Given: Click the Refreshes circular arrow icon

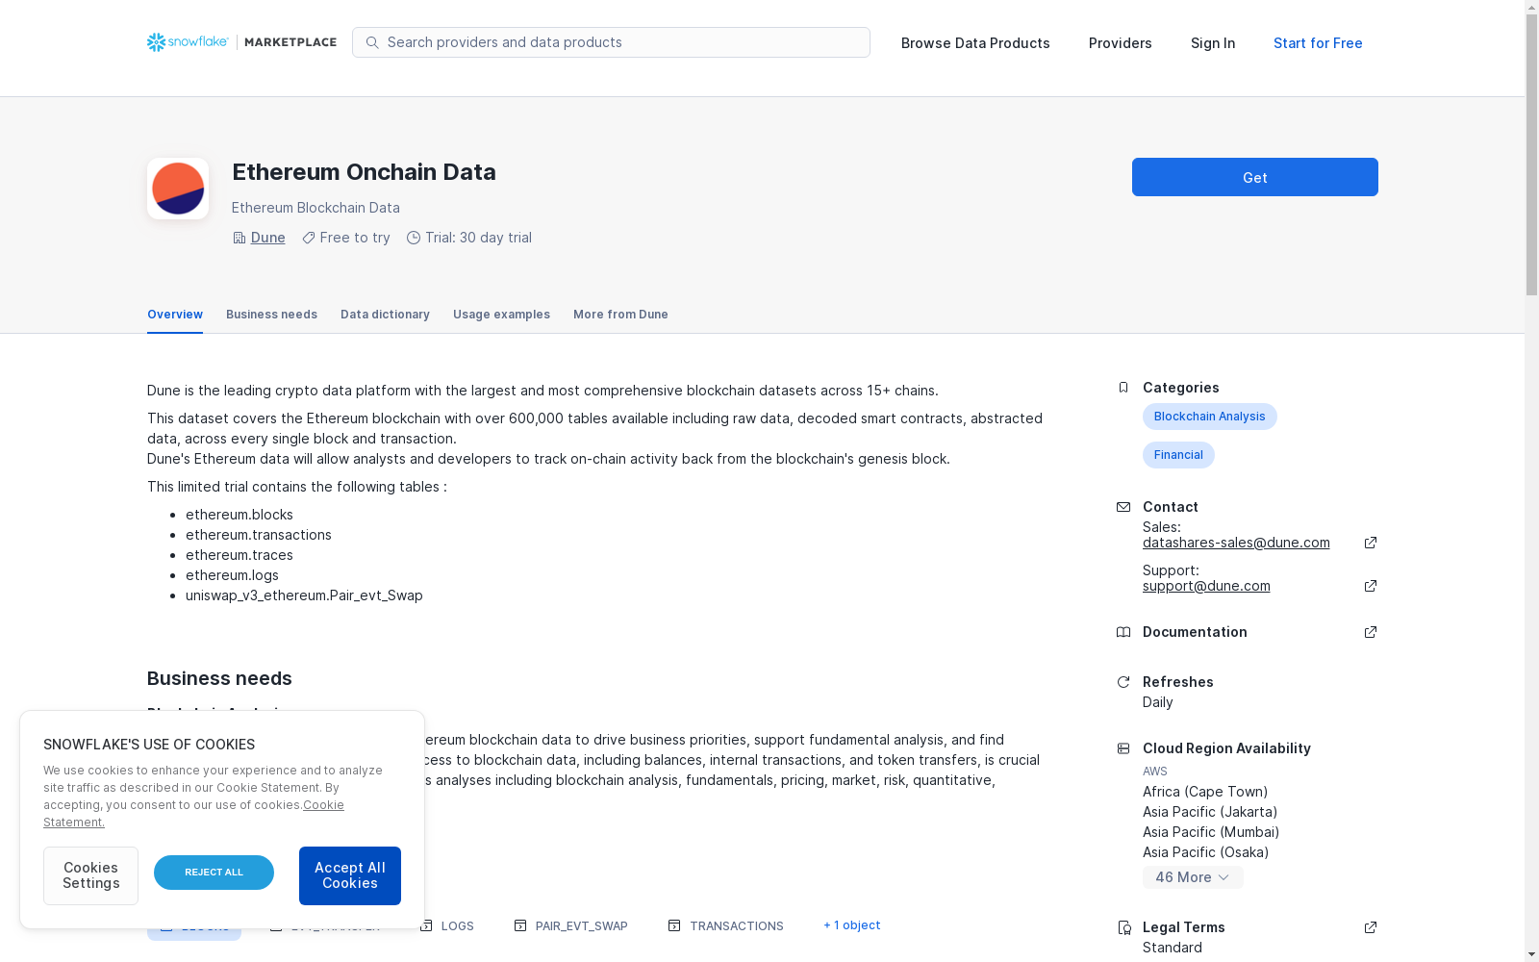Looking at the screenshot, I should tap(1123, 682).
